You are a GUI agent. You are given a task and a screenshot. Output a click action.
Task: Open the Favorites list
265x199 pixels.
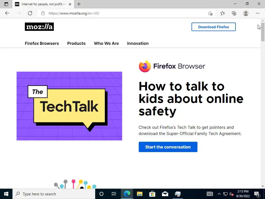(x=223, y=13)
